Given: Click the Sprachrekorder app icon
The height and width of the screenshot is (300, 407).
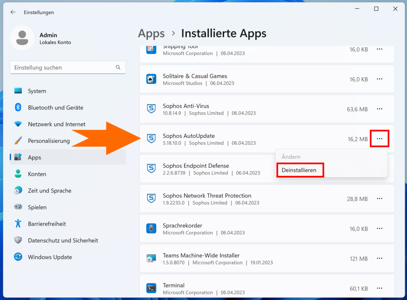Looking at the screenshot, I should click(x=151, y=228).
